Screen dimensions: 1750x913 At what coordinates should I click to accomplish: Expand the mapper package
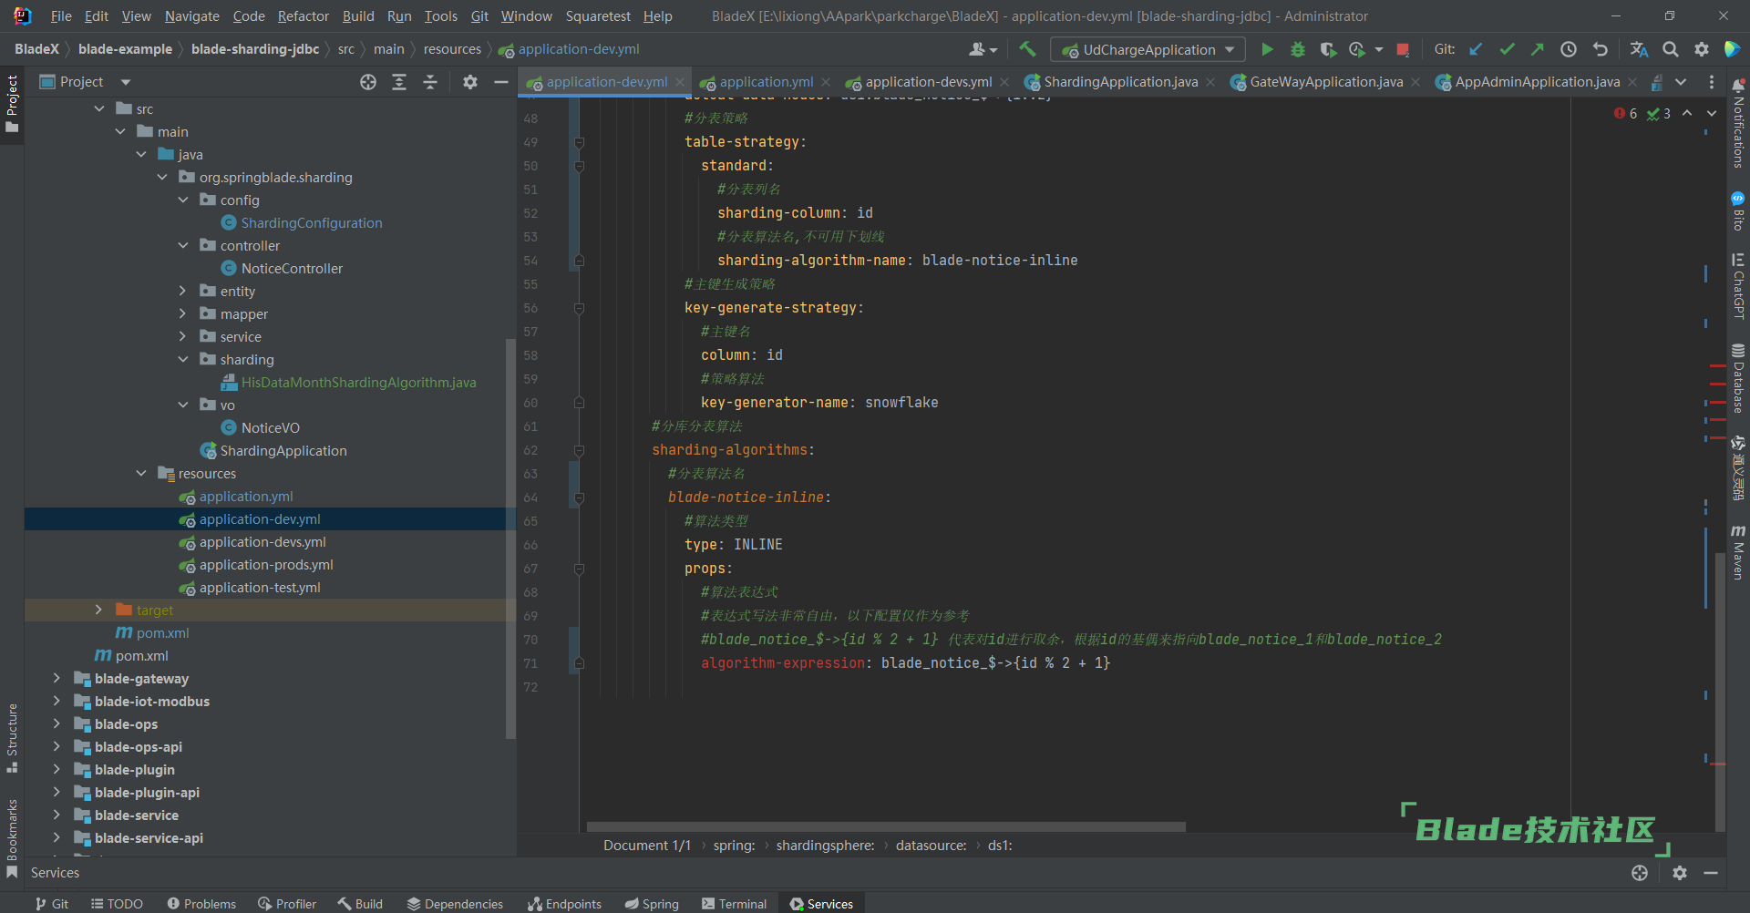[183, 313]
